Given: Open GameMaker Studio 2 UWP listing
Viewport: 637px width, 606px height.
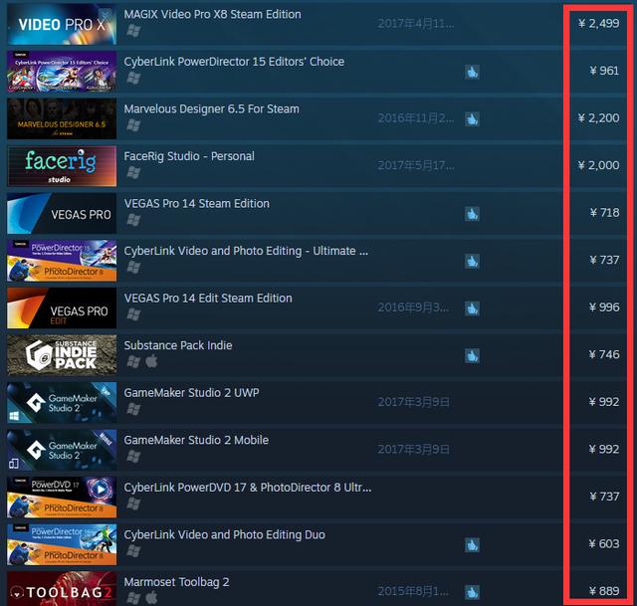Looking at the screenshot, I should pyautogui.click(x=191, y=393).
